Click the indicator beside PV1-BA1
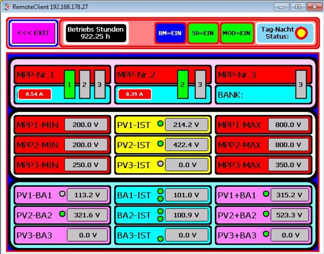 pos(62,194)
